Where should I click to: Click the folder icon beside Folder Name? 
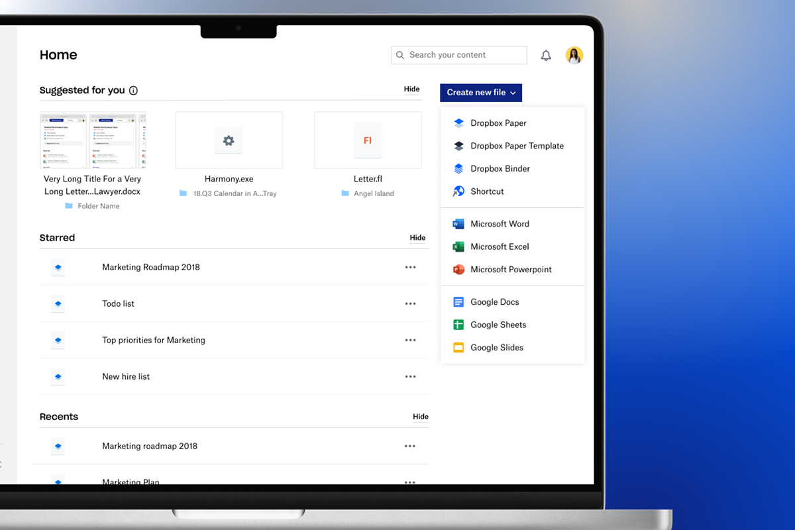pyautogui.click(x=69, y=206)
